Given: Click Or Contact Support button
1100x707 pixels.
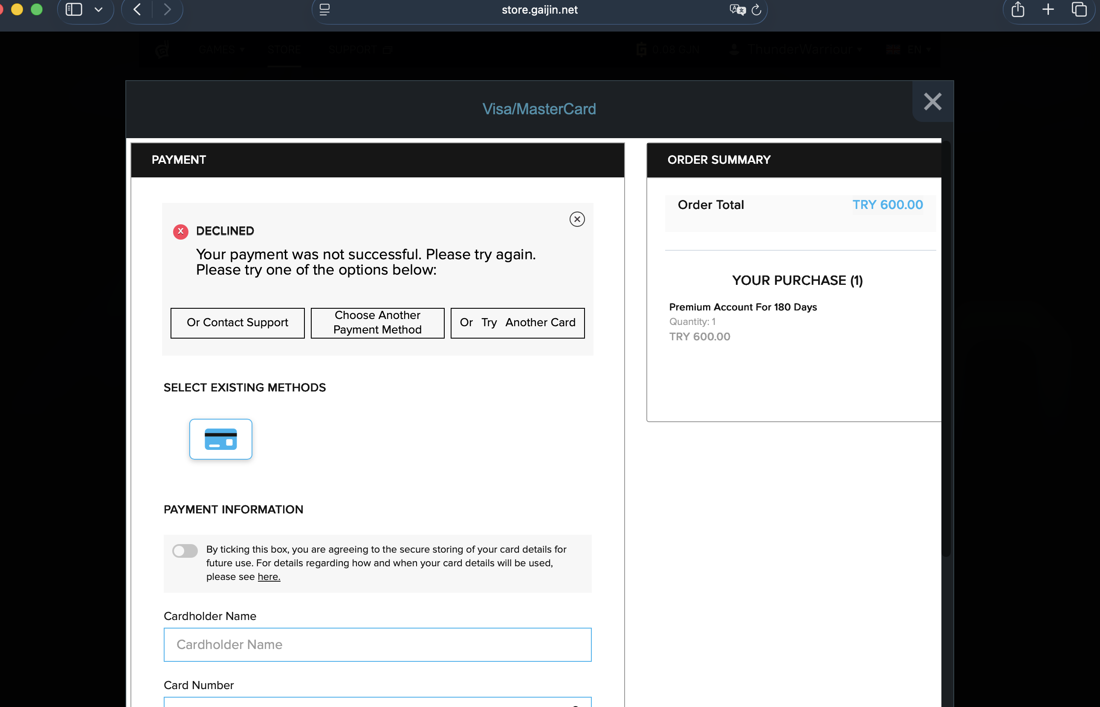Looking at the screenshot, I should [x=237, y=323].
